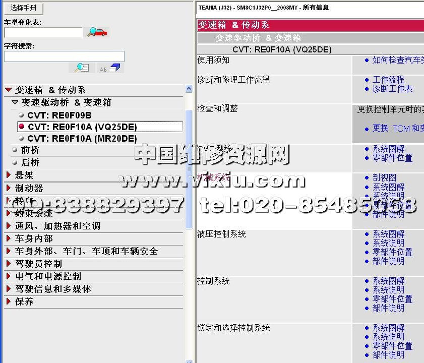Focus the 车型变化表 input box
This screenshot has width=424, height=363.
tap(43, 33)
